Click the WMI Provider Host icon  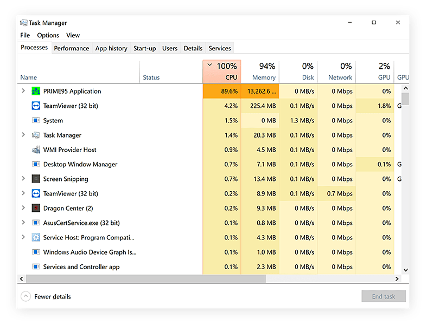click(x=36, y=150)
